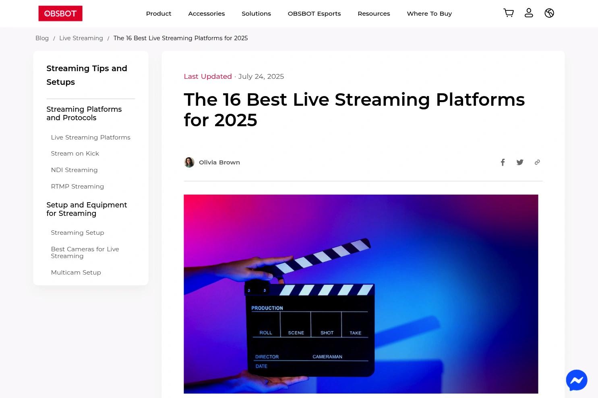Open the Product menu

[159, 14]
